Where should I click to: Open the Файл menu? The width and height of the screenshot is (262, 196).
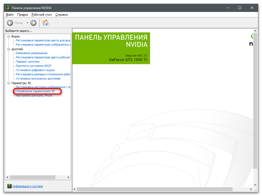click(x=10, y=15)
